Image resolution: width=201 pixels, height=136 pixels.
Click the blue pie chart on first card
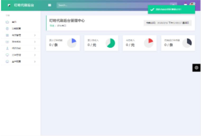pos(72,43)
